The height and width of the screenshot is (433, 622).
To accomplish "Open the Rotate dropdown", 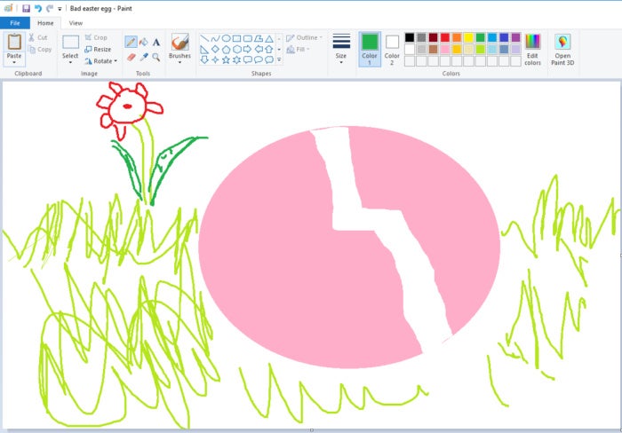I will (101, 61).
